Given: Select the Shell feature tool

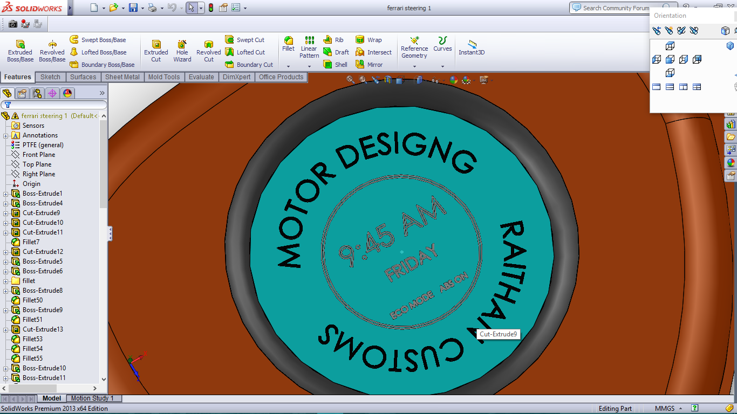Looking at the screenshot, I should [335, 65].
